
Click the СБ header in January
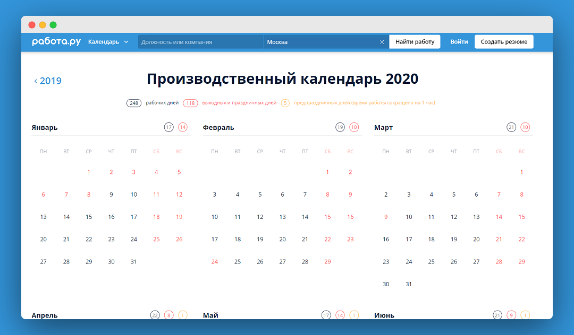coord(156,152)
